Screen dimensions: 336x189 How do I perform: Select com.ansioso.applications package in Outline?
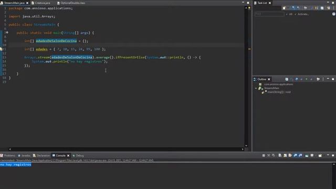(278, 84)
